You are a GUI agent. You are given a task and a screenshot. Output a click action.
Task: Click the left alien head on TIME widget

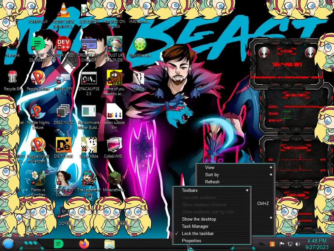coord(264,52)
